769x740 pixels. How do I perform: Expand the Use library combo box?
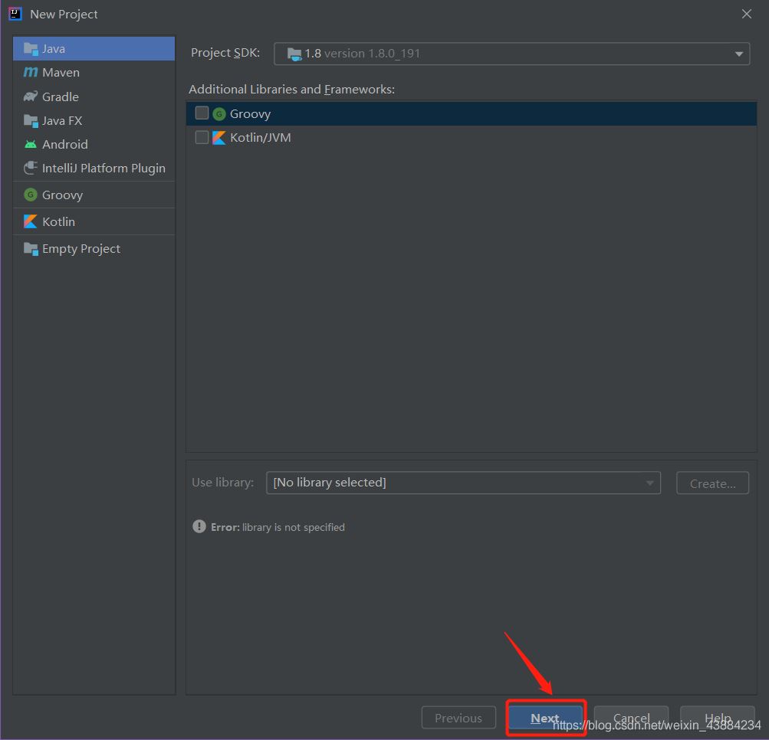click(x=462, y=483)
